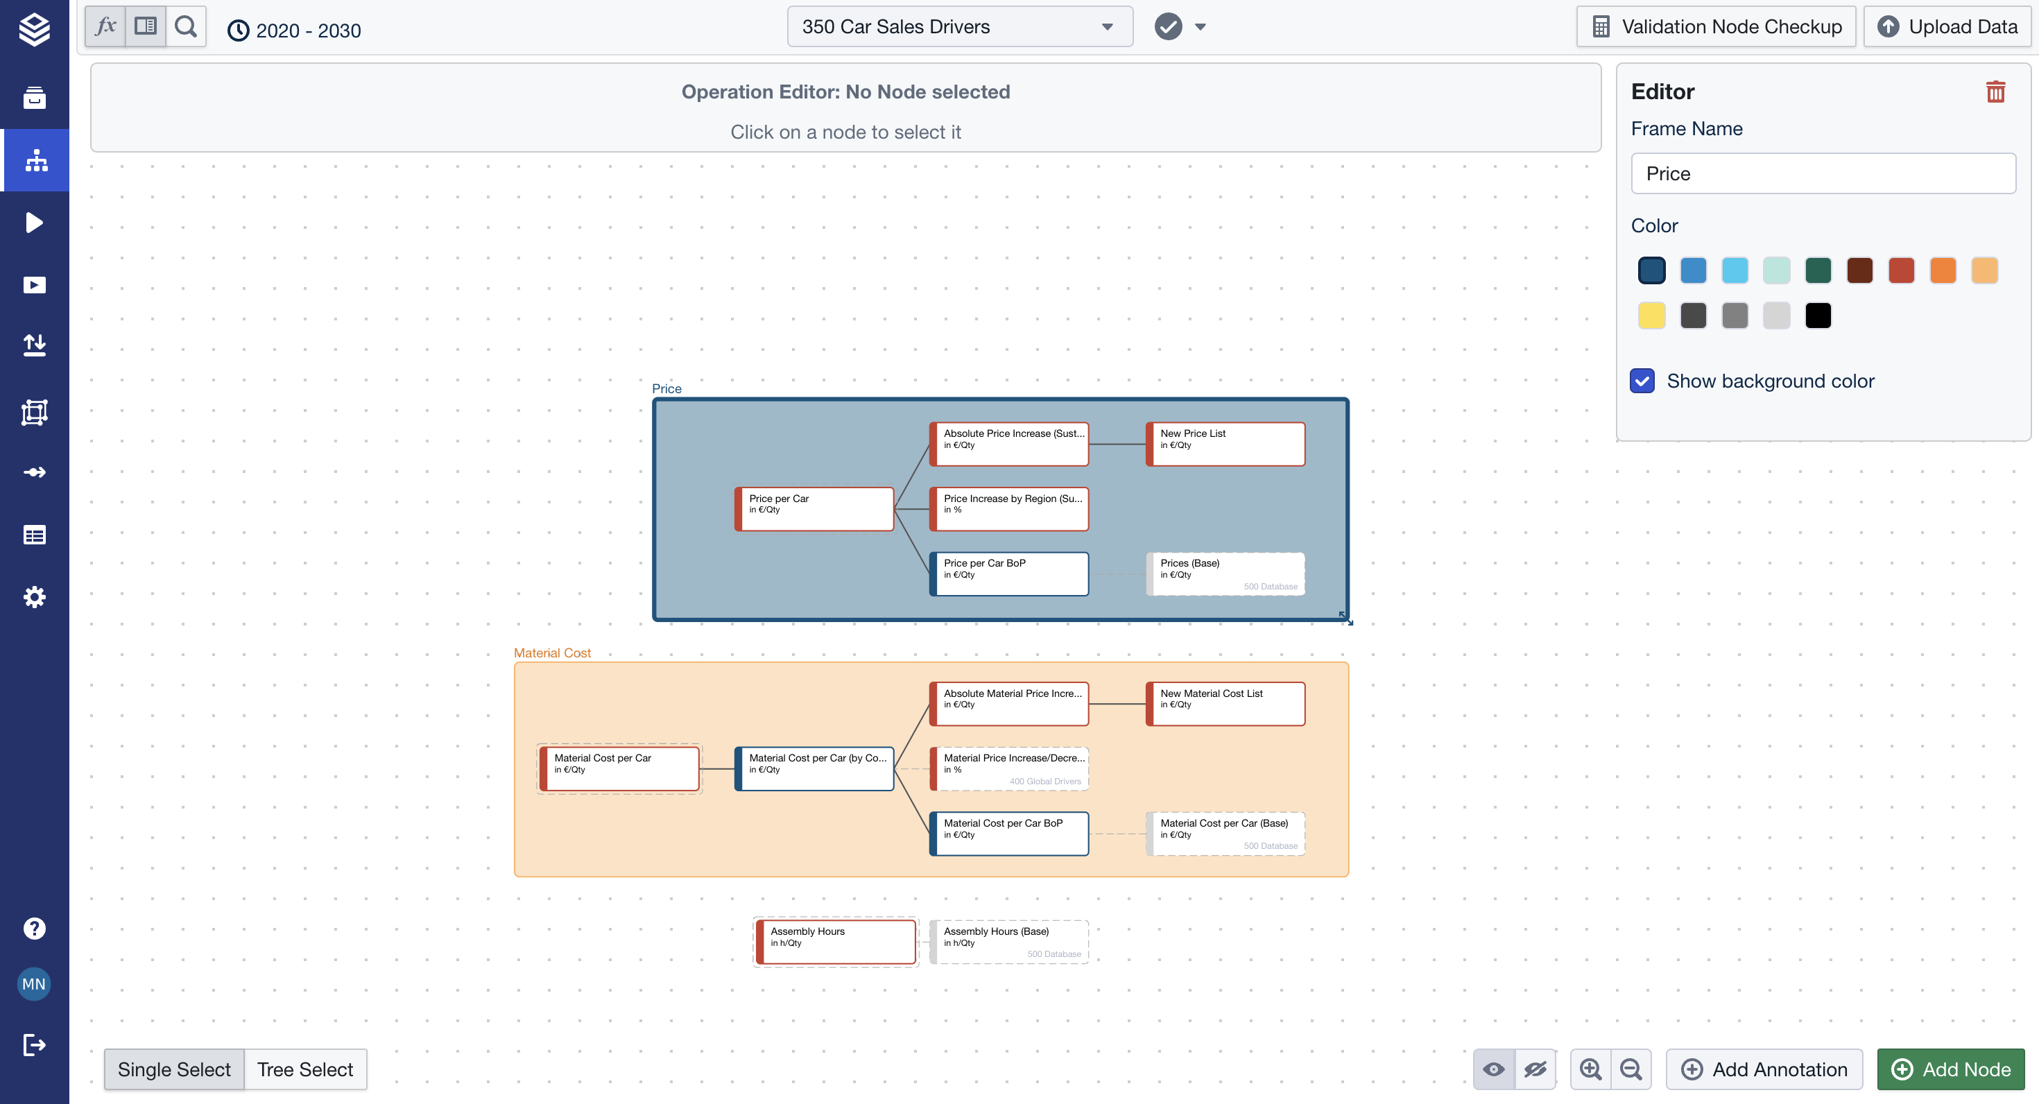Open the 2020 - 2030 time range selector

295,30
